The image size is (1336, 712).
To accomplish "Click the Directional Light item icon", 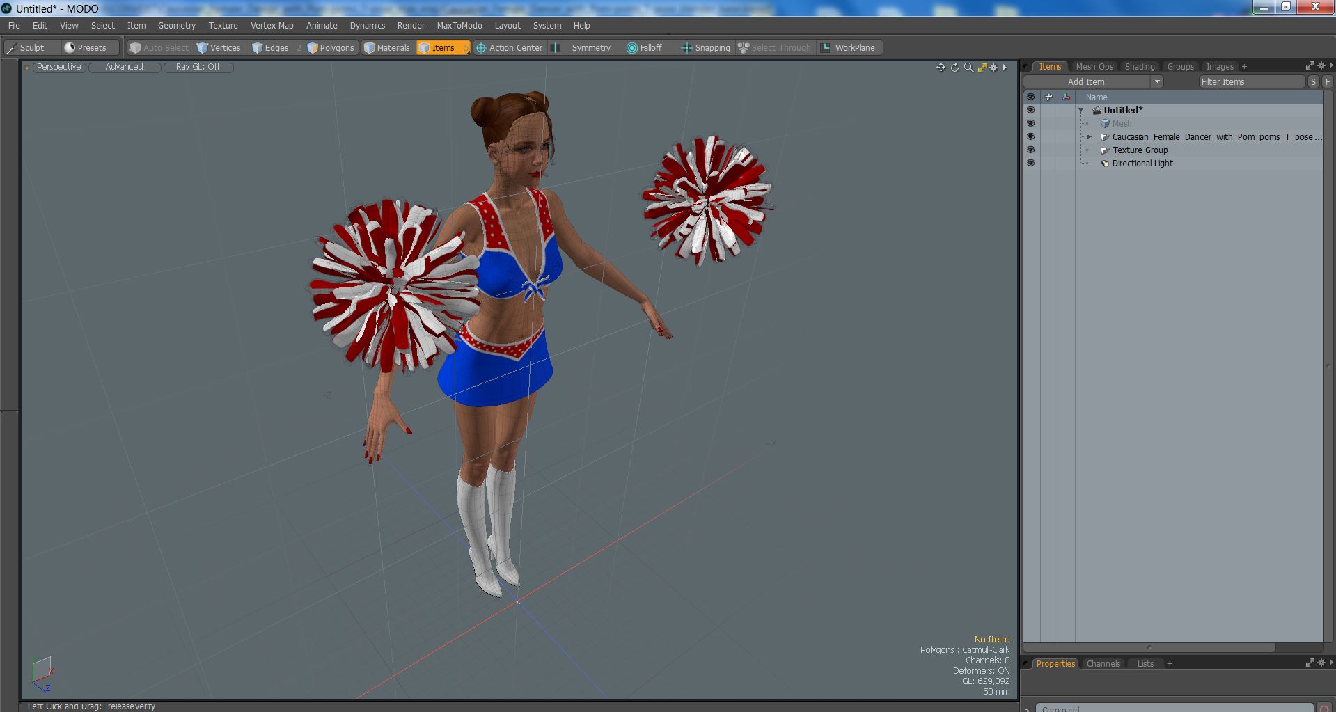I will pos(1104,164).
